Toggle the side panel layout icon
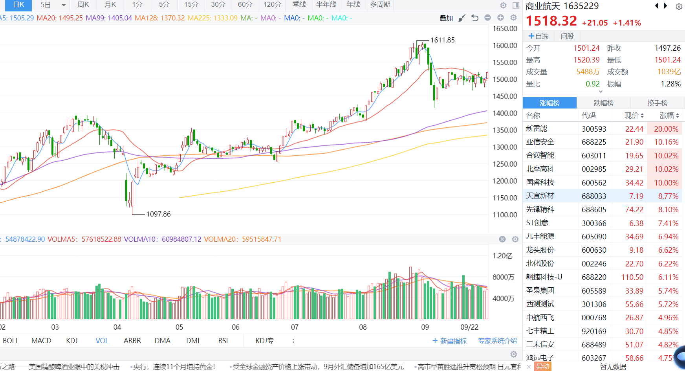This screenshot has width=685, height=371. point(516,5)
